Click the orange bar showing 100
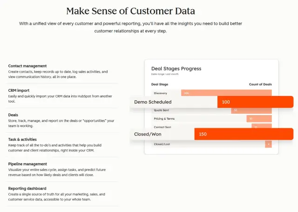Image resolution: width=298 pixels, height=212 pixels. click(x=255, y=102)
